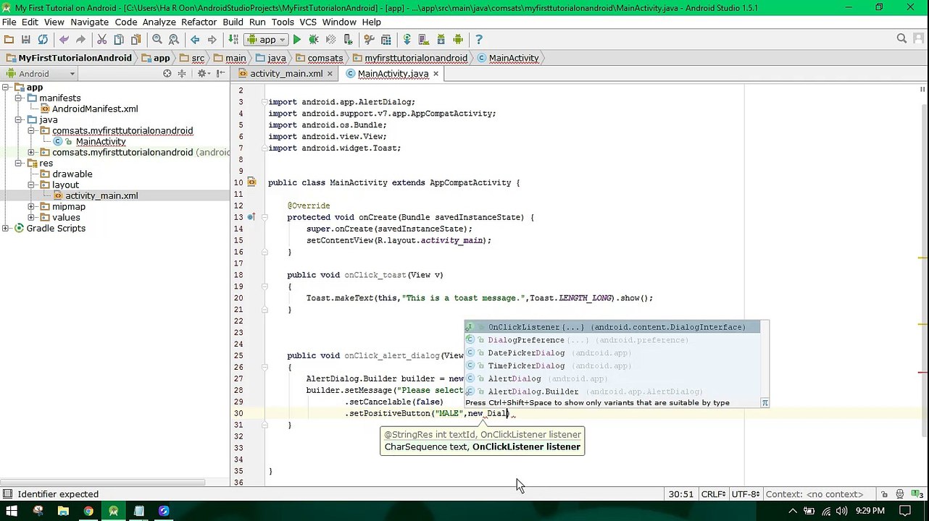Open project structure settings icon
The image size is (929, 521).
pos(386,40)
